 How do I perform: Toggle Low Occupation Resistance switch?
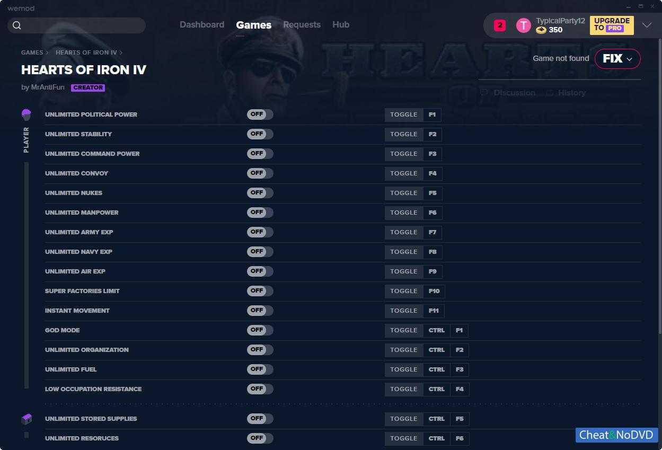point(260,389)
